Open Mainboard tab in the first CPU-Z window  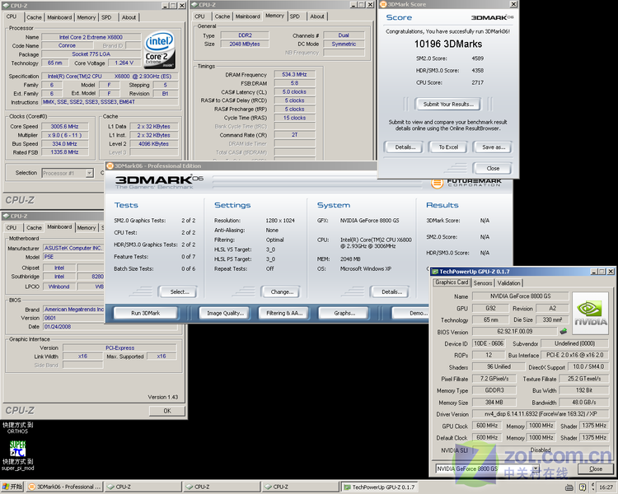(x=59, y=17)
